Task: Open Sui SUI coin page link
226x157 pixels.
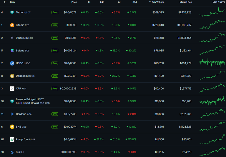Action: click(20, 152)
